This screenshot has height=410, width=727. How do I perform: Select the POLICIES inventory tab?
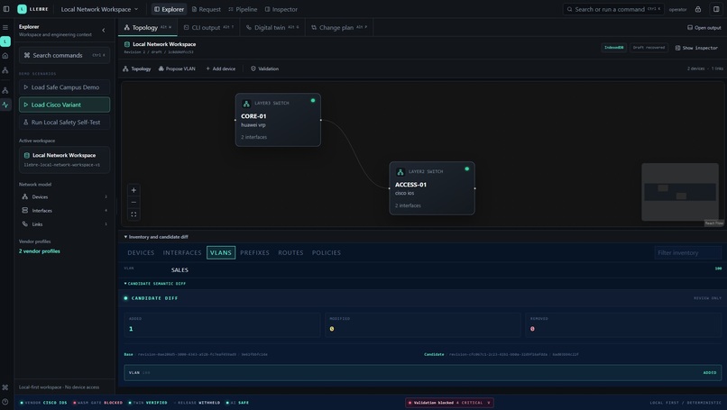tap(327, 252)
